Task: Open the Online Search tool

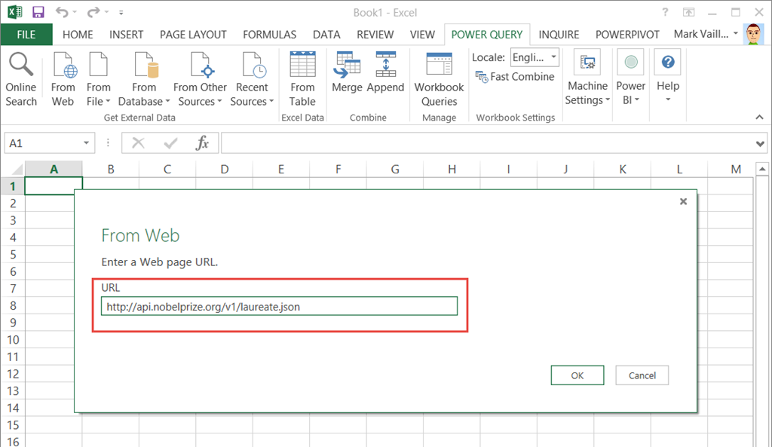Action: 21,80
